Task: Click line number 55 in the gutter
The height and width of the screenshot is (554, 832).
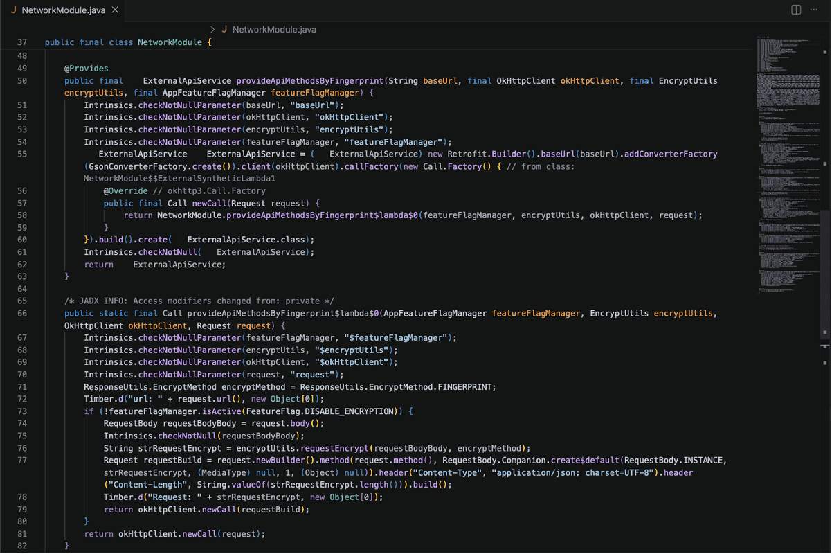Action: pos(21,154)
